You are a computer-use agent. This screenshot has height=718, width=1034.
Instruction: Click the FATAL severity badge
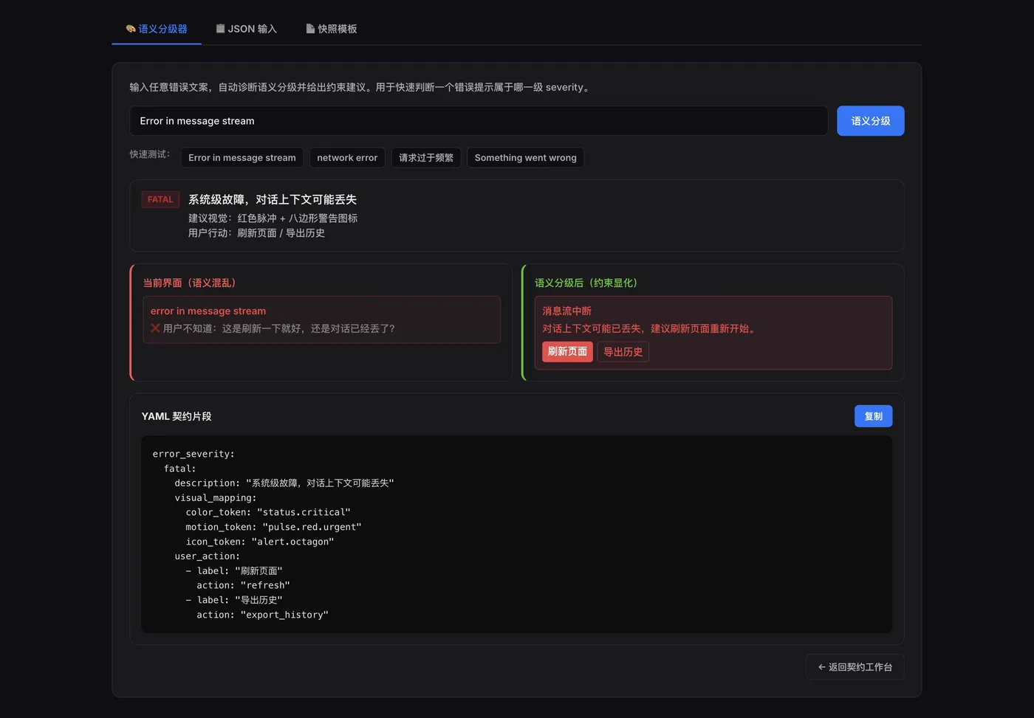(160, 199)
